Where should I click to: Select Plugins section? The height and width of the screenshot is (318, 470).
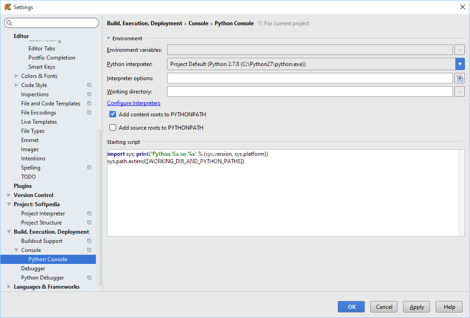pos(23,186)
